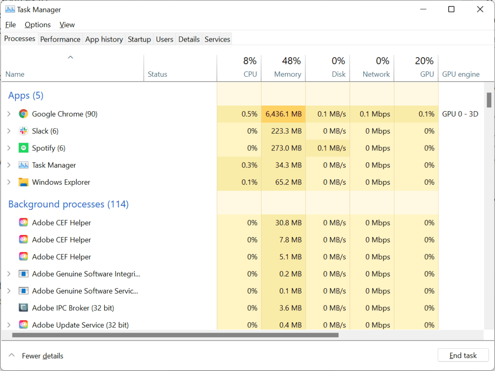Sort by the Network column header
This screenshot has width=495, height=371.
(x=372, y=68)
